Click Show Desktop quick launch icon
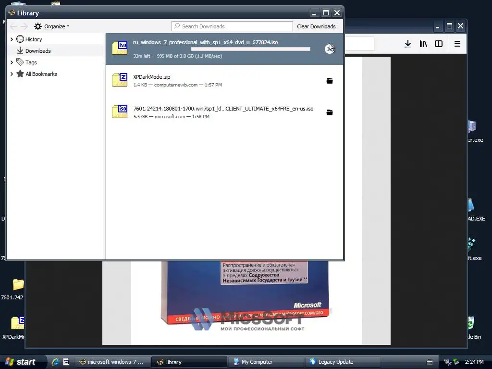 coord(66,362)
